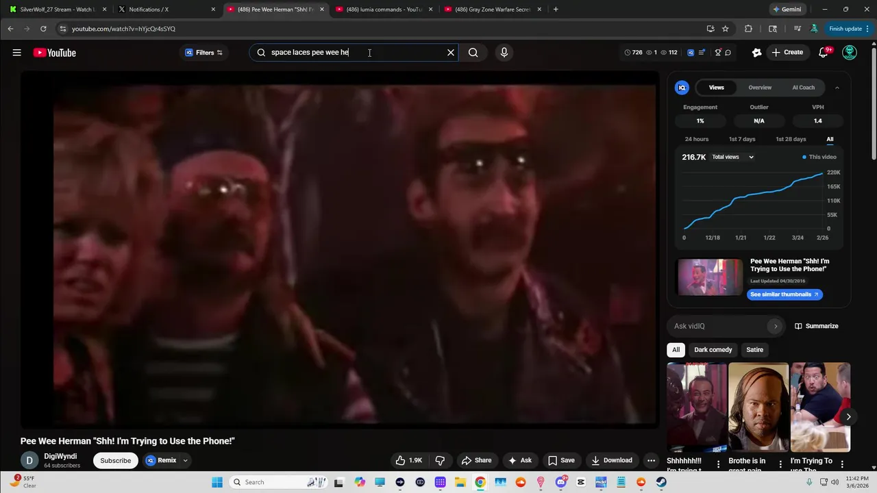877x493 pixels.
Task: Select the All time range
Action: (830, 139)
